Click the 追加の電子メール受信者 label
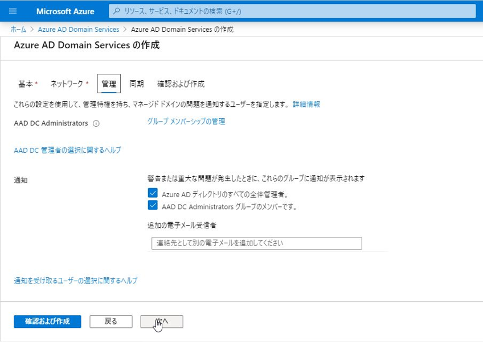This screenshot has height=342, width=483. pos(182,225)
